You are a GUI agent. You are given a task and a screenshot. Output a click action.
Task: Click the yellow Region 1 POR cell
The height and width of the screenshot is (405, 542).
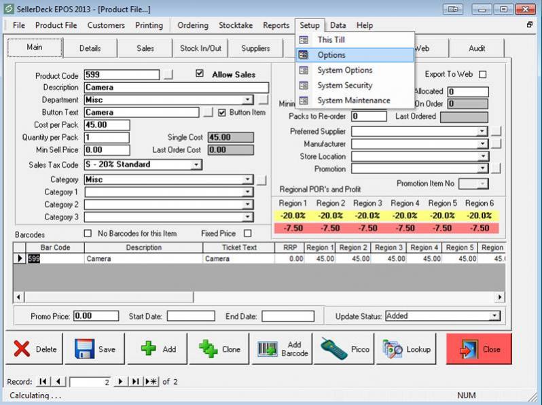point(292,215)
